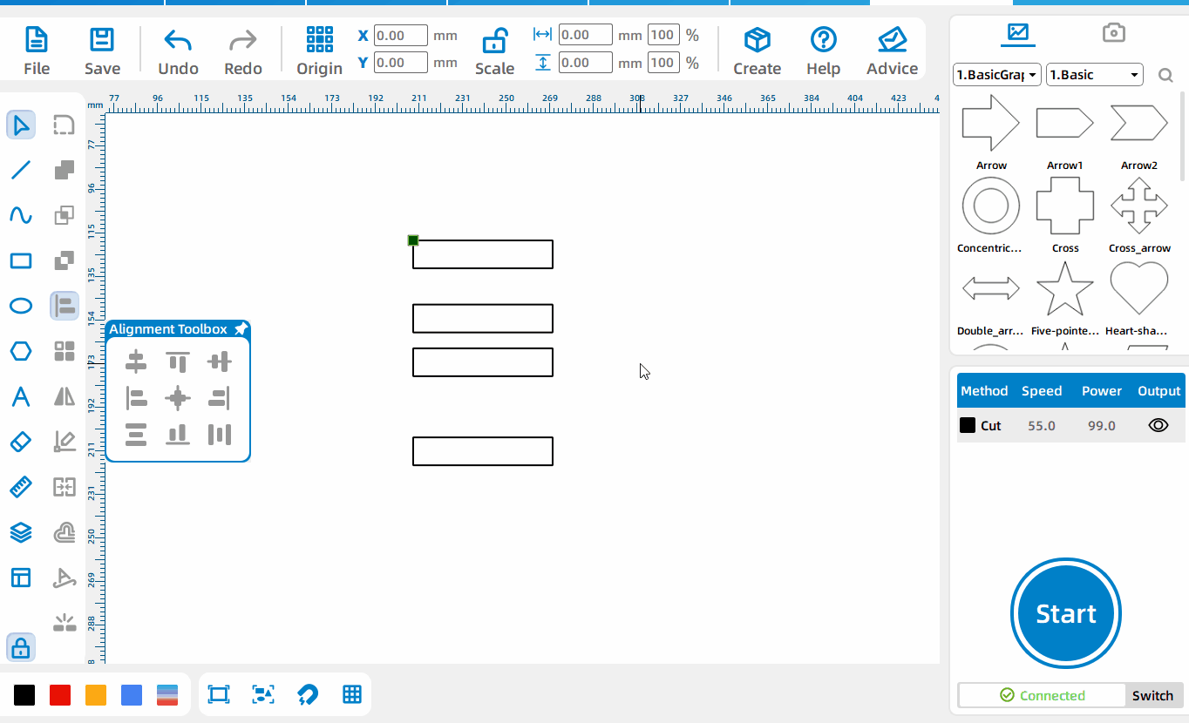Image resolution: width=1189 pixels, height=723 pixels.
Task: Click the width mm input field
Action: pyautogui.click(x=586, y=36)
